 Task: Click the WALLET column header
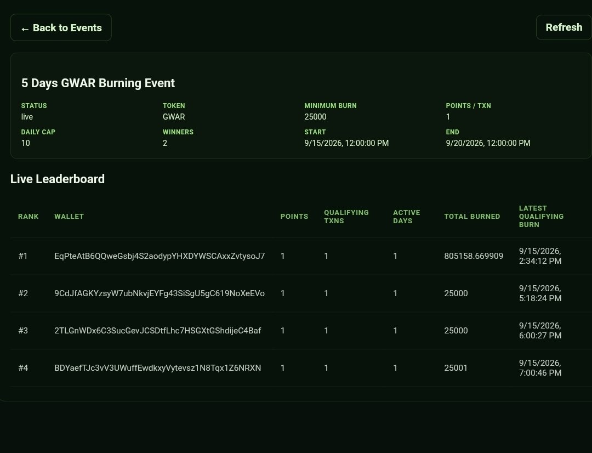tap(69, 217)
